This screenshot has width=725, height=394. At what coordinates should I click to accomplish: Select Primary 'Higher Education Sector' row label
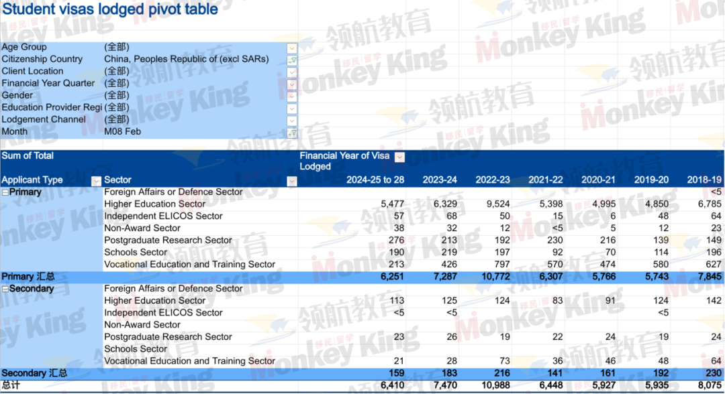pos(155,204)
